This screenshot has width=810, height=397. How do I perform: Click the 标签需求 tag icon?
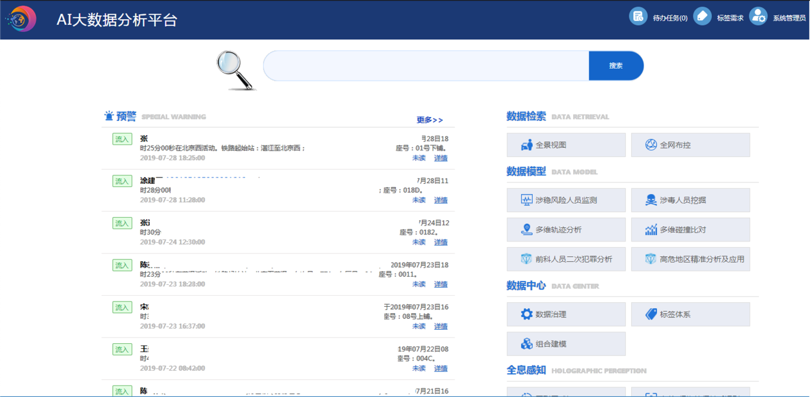pyautogui.click(x=702, y=17)
